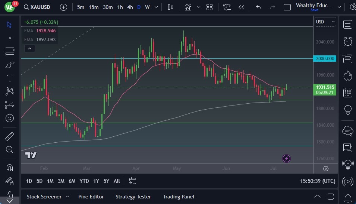The width and height of the screenshot is (356, 204).
Task: Expand the layout management dropdown arrow
Action: coord(339,7)
